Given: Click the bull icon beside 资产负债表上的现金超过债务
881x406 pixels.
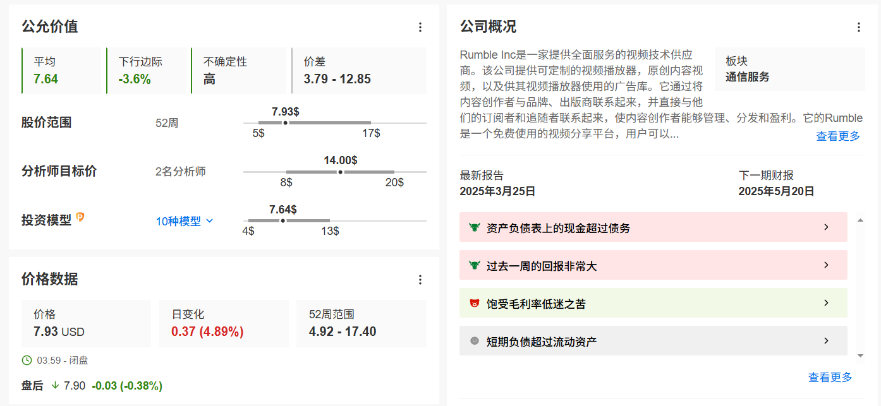Looking at the screenshot, I should click(x=475, y=227).
